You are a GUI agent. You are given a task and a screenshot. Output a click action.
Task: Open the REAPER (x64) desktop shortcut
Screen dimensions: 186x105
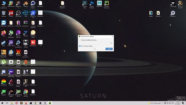click(11, 4)
